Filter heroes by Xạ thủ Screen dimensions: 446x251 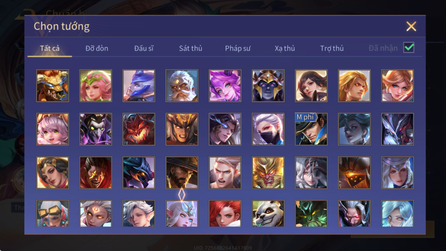click(x=285, y=48)
